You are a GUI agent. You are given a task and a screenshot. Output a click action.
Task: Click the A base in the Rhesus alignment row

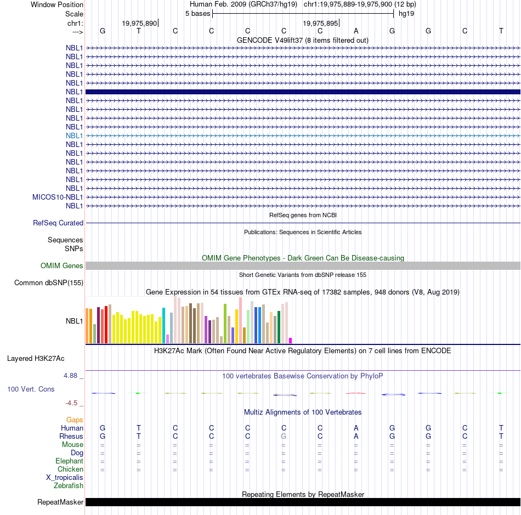coord(356,436)
